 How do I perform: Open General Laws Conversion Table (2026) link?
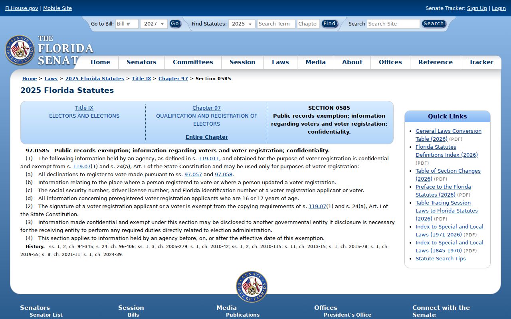[x=448, y=135]
